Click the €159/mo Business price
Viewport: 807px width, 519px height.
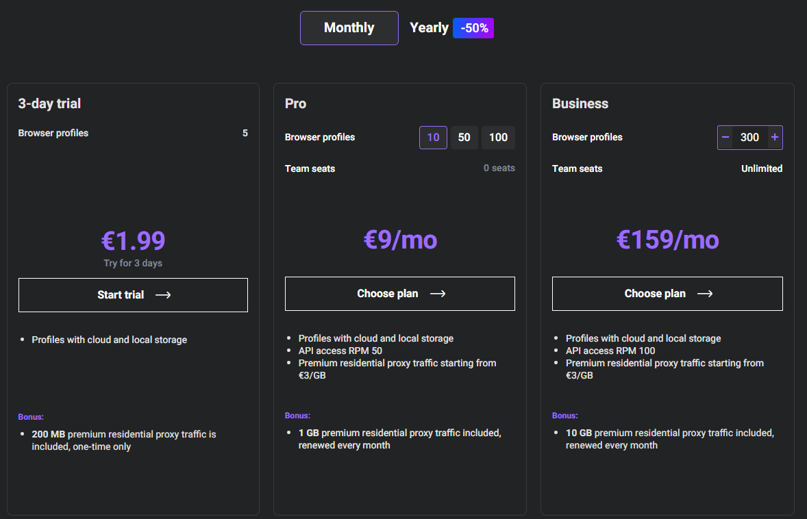[x=667, y=240]
